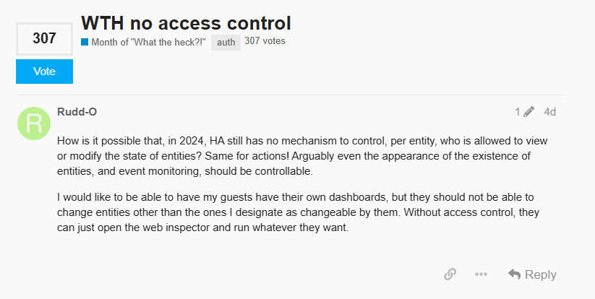Open Rudd-O's green avatar
This screenshot has width=595, height=299.
34,123
